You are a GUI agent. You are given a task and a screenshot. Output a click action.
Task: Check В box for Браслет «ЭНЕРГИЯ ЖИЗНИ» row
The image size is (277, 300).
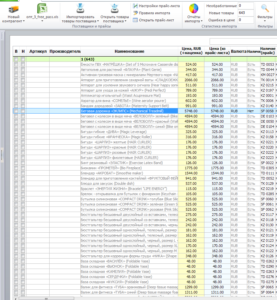[x=16, y=189]
